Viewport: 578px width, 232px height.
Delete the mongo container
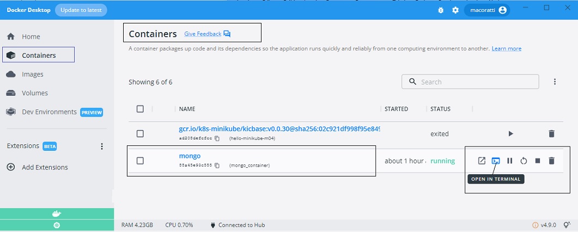pos(551,161)
